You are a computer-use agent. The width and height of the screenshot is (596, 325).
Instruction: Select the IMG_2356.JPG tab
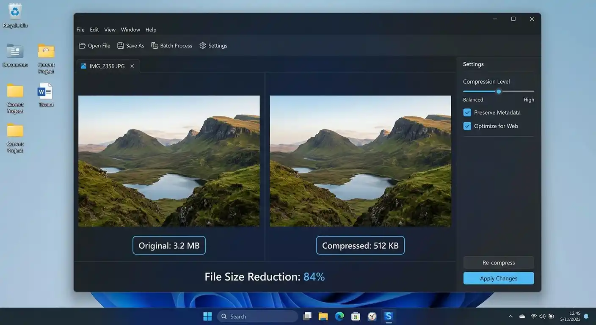point(108,66)
